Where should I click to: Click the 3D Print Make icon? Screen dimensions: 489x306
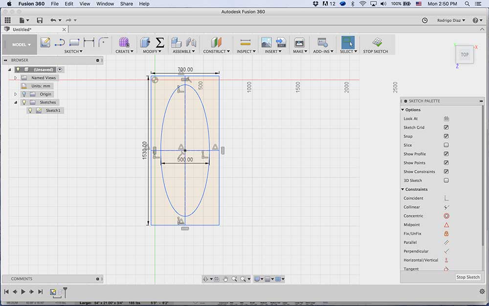[299, 43]
